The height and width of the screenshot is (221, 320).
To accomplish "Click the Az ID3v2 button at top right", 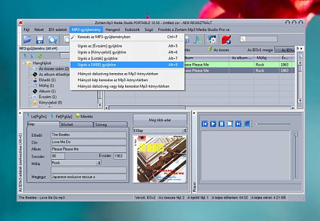I will pyautogui.click(x=285, y=50).
